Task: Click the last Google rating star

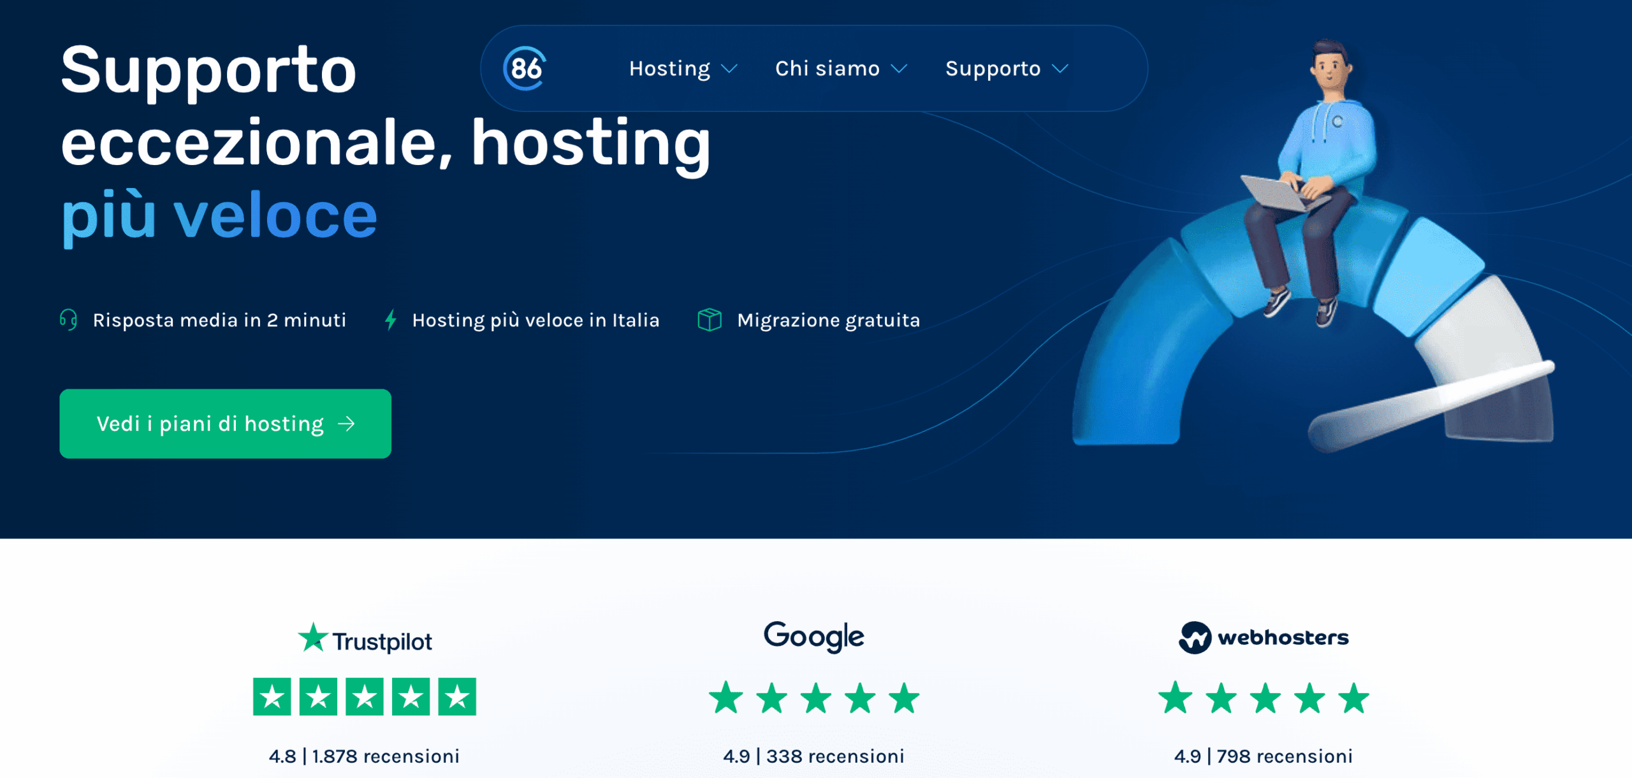Action: tap(905, 698)
